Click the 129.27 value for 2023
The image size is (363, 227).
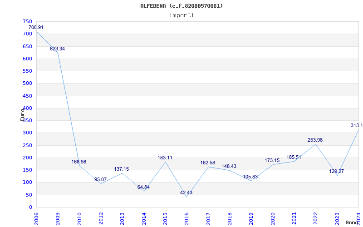tap(336, 171)
